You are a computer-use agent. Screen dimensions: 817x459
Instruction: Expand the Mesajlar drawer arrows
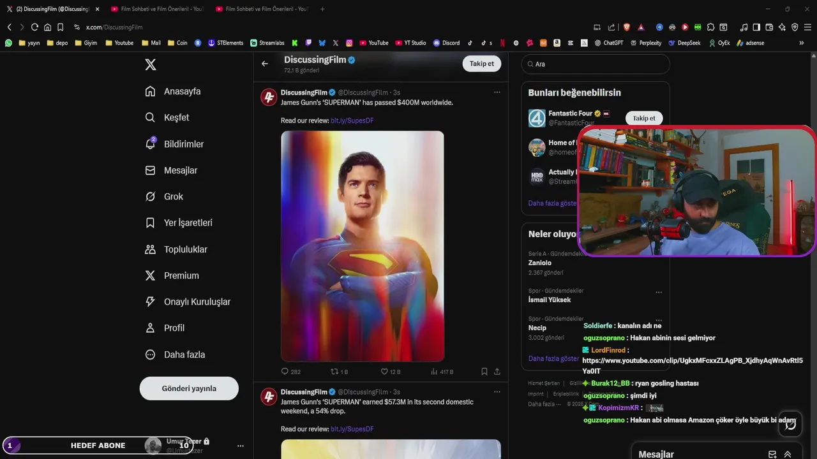point(788,455)
